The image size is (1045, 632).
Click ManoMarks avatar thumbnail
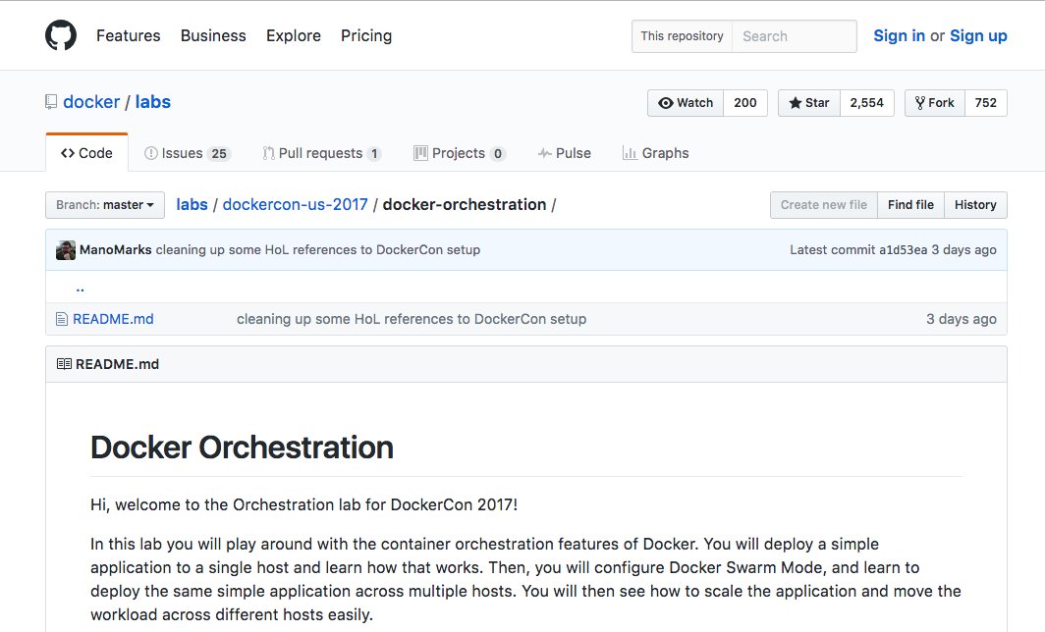65,249
